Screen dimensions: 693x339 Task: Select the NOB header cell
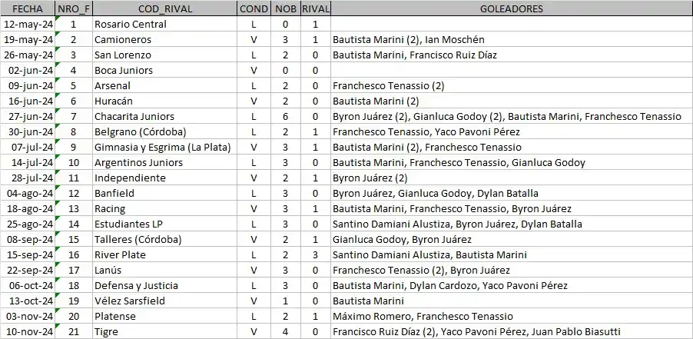click(x=285, y=8)
